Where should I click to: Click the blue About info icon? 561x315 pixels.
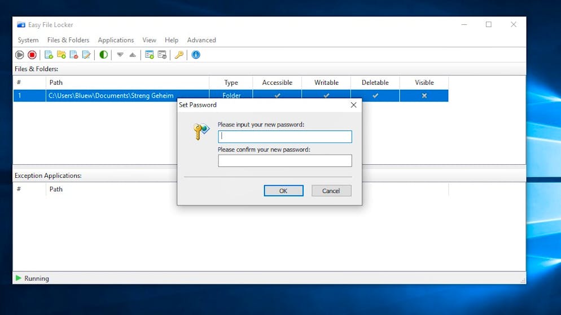pyautogui.click(x=196, y=55)
